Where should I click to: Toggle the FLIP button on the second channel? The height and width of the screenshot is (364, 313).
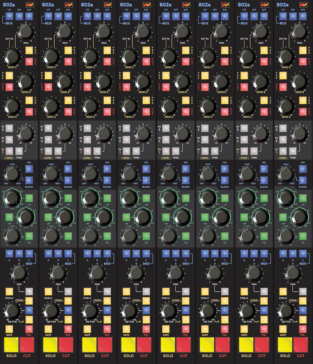(x=68, y=319)
